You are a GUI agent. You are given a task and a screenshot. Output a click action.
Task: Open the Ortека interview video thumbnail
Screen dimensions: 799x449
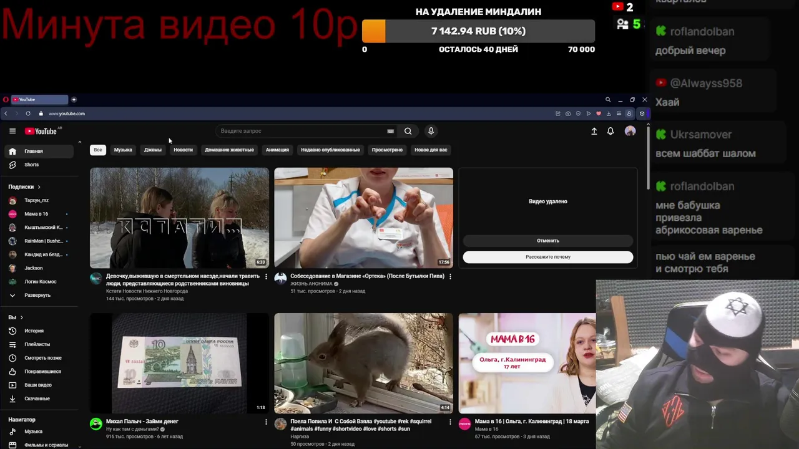[x=363, y=218]
